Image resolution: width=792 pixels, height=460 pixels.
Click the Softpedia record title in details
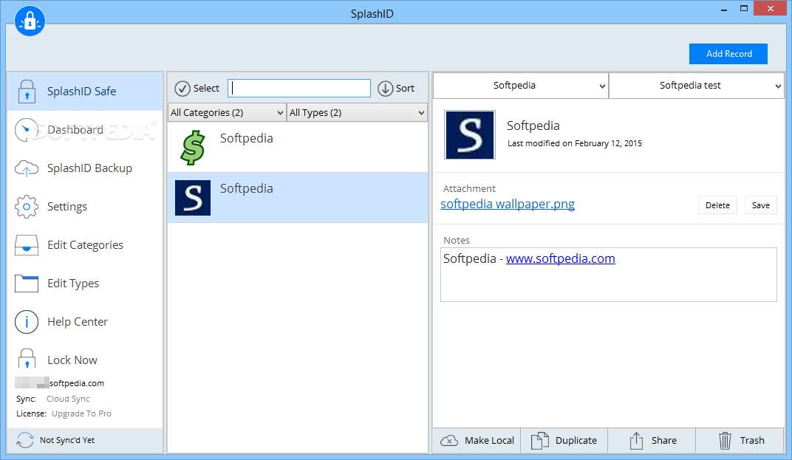[533, 126]
